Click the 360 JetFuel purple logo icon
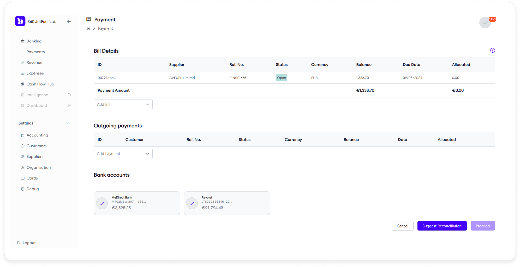Screen dimensions: 520x267 (20, 21)
